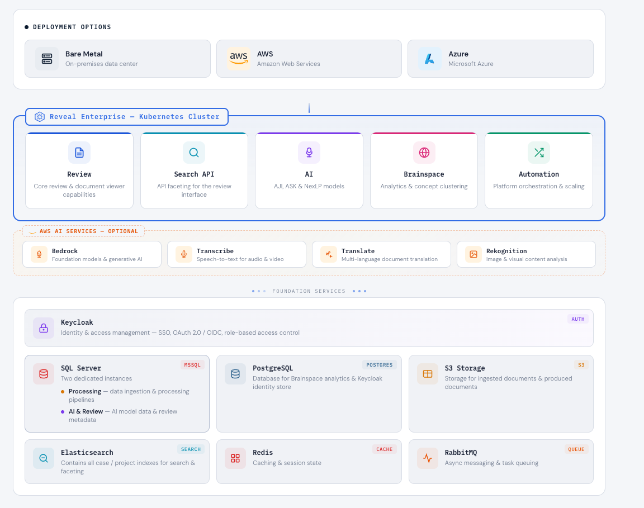Screen dimensions: 644x508
Task: Select the Bedrock service card
Action: tap(92, 255)
